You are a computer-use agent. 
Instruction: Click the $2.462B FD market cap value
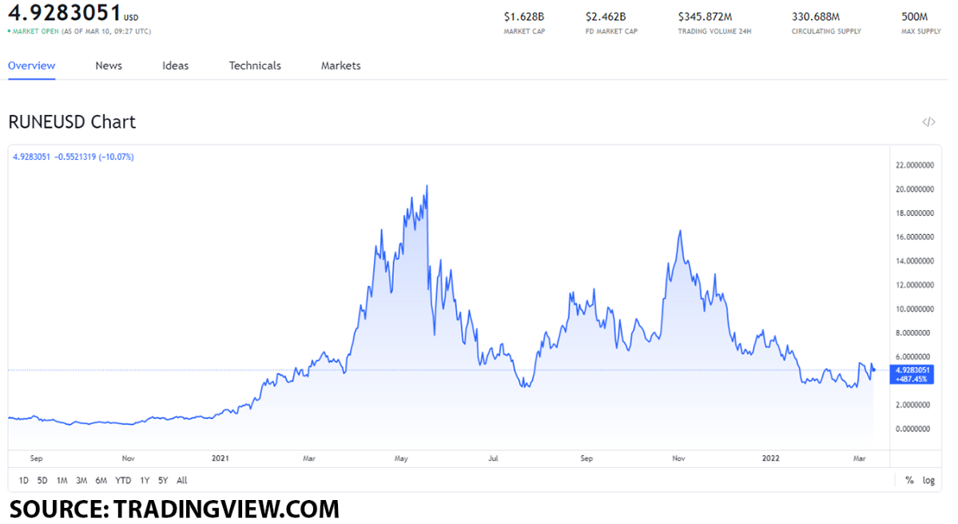pos(606,17)
